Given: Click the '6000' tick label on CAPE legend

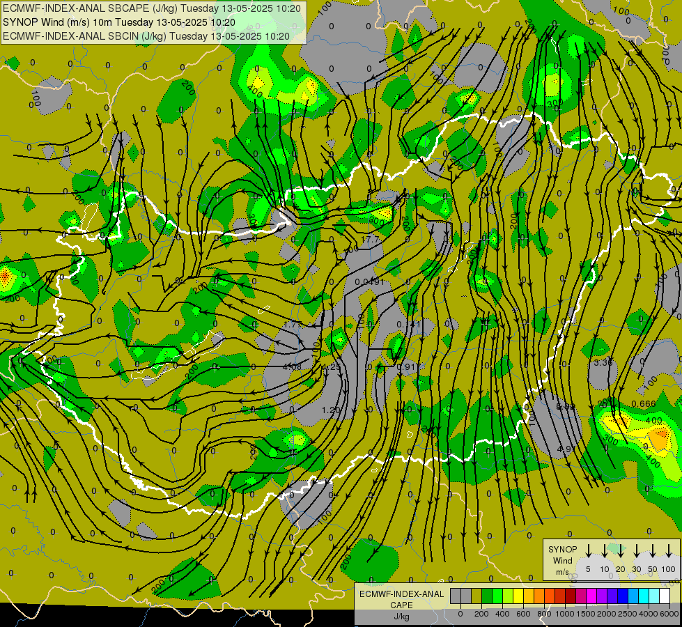Looking at the screenshot, I should tap(669, 614).
